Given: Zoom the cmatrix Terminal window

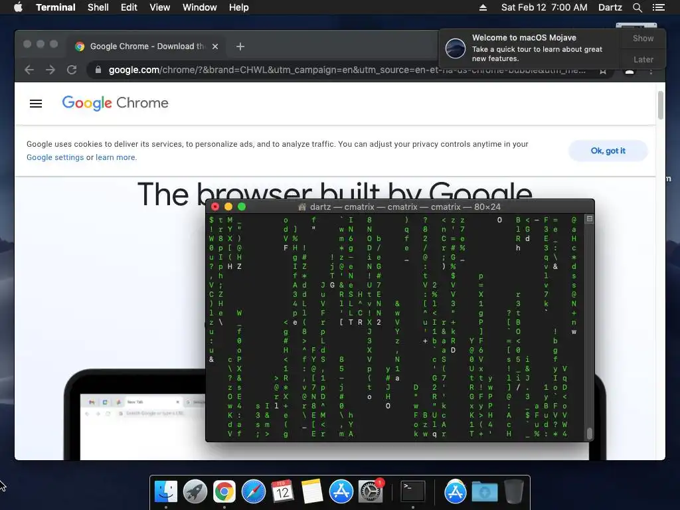Looking at the screenshot, I should [242, 207].
